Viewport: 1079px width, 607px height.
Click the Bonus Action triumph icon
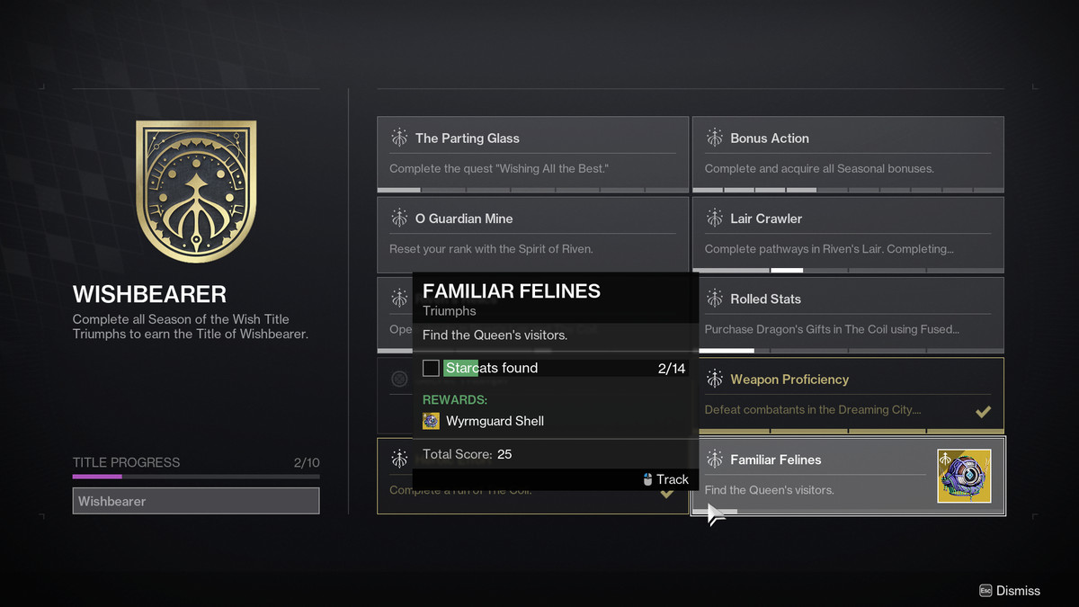pos(715,138)
